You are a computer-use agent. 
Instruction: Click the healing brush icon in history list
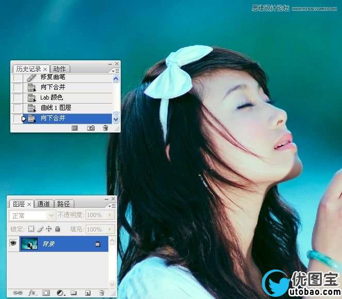pos(31,78)
